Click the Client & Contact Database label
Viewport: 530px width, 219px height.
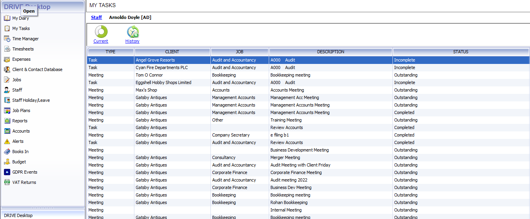[x=37, y=69]
